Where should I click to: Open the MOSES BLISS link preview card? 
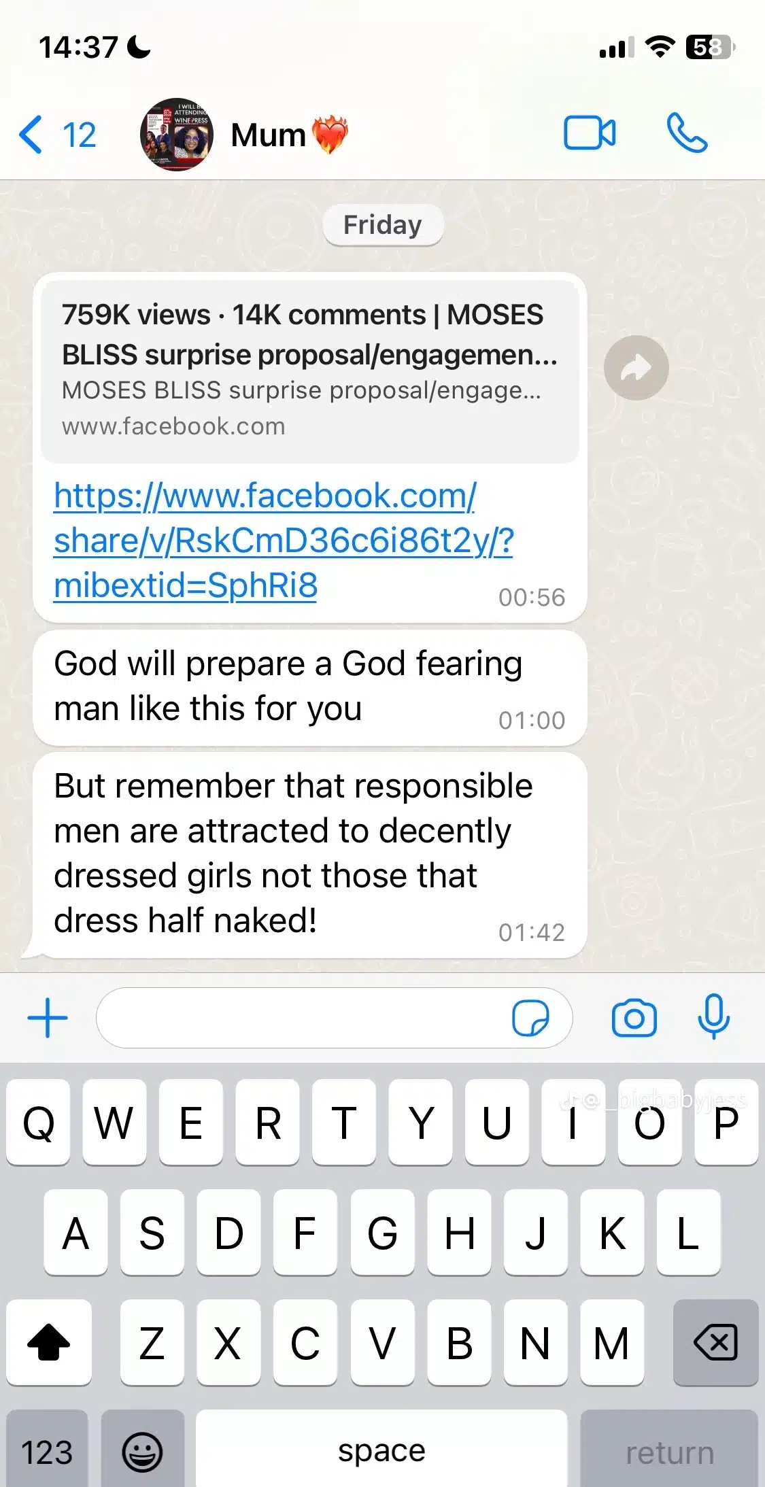pos(310,371)
